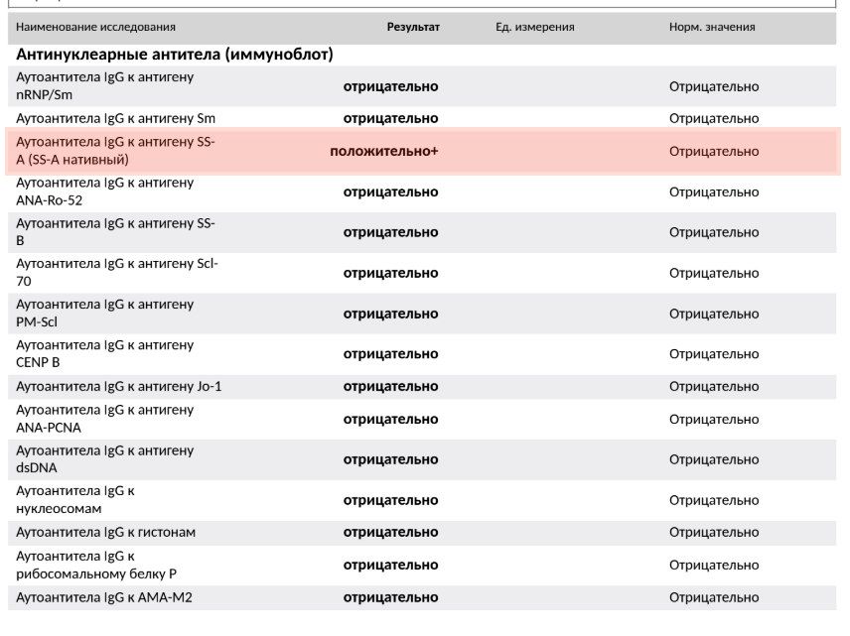Screen dimensions: 850x636
Task: Click the Jo-1 antigen row name
Action: (x=118, y=386)
